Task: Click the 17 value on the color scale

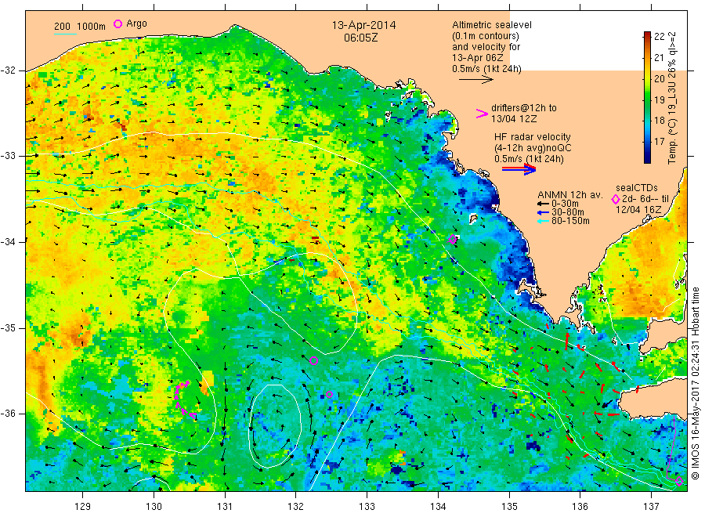Action: click(x=659, y=142)
